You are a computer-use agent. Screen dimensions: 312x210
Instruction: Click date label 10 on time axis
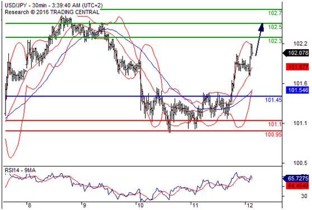point(140,206)
